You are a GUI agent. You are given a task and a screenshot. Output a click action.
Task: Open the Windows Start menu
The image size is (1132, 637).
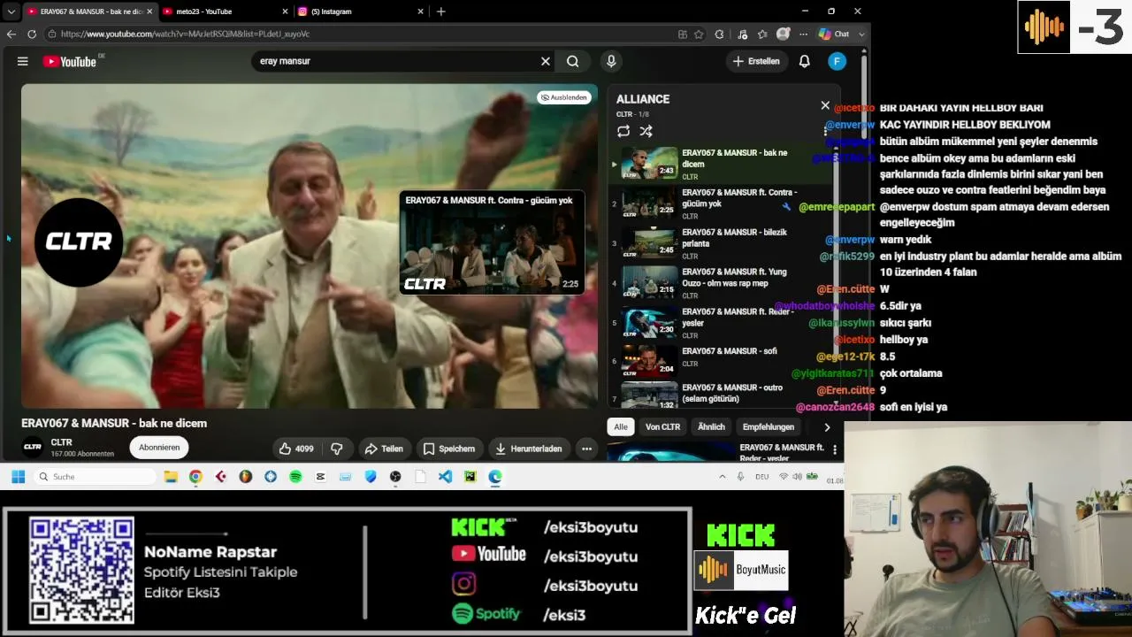coord(18,477)
